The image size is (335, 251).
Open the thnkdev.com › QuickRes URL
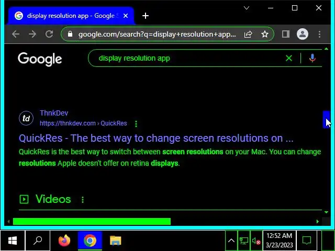click(x=83, y=123)
